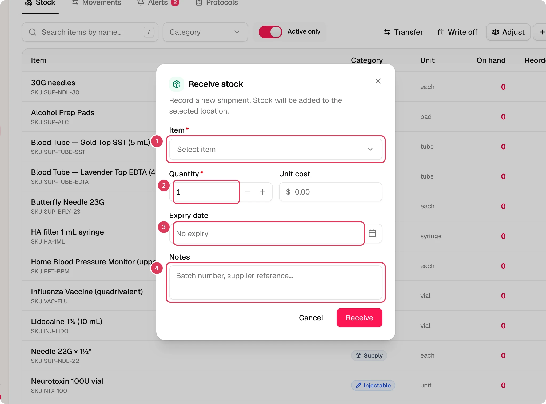This screenshot has width=546, height=404.
Task: Select the Lidocaine 1% (10 mL) row
Action: tap(89, 326)
